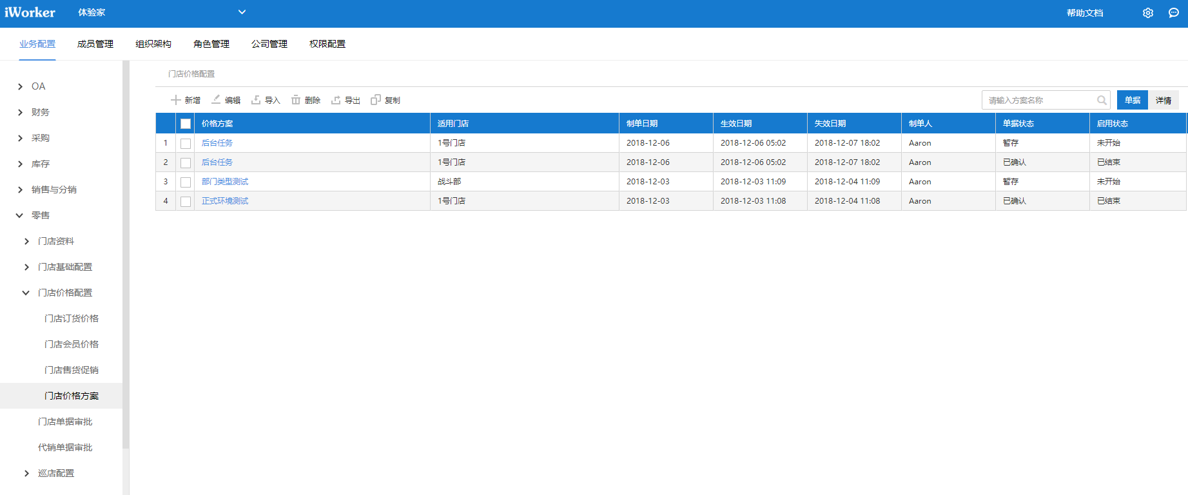Open the 体验家 dropdown arrow
1188x495 pixels.
coord(242,12)
